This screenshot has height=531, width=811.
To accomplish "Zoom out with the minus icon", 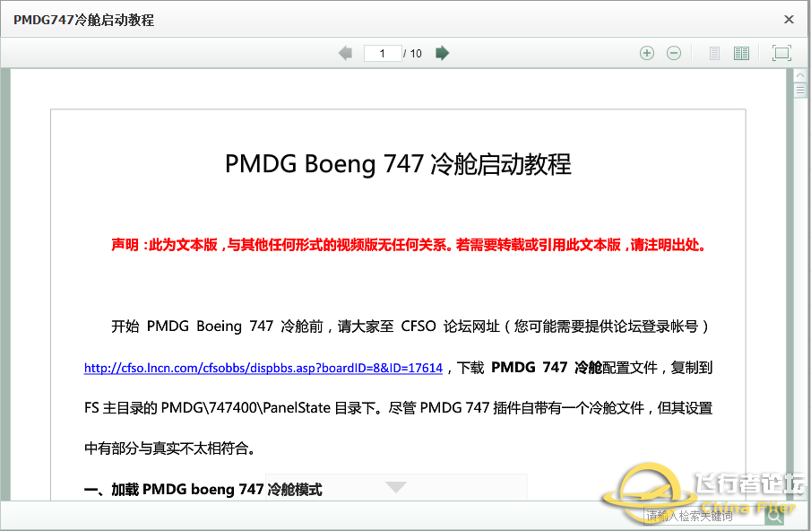I will (x=673, y=53).
